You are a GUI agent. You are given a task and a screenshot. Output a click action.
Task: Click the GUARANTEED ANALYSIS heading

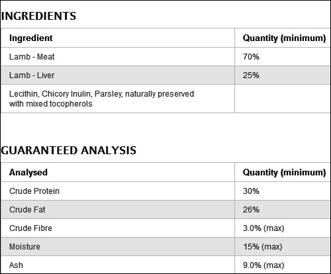(69, 150)
